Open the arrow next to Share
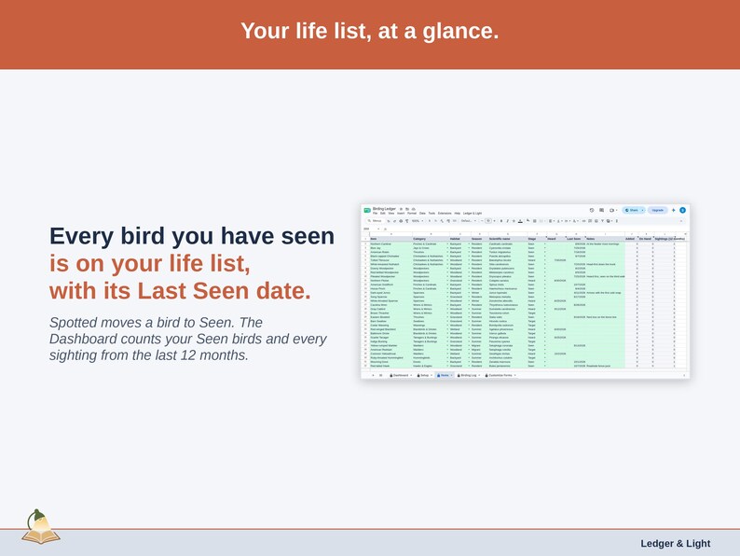This screenshot has height=556, width=740. [x=642, y=210]
